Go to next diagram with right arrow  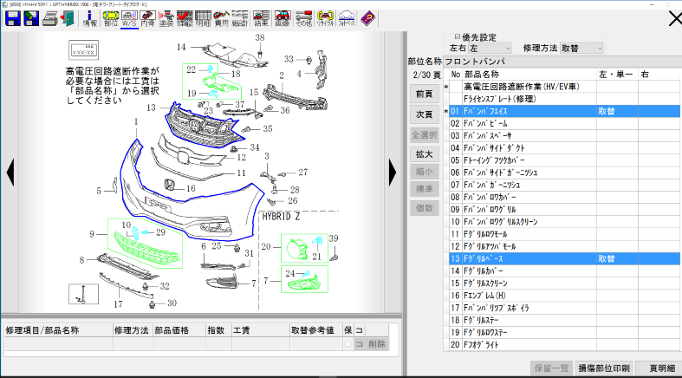click(393, 173)
